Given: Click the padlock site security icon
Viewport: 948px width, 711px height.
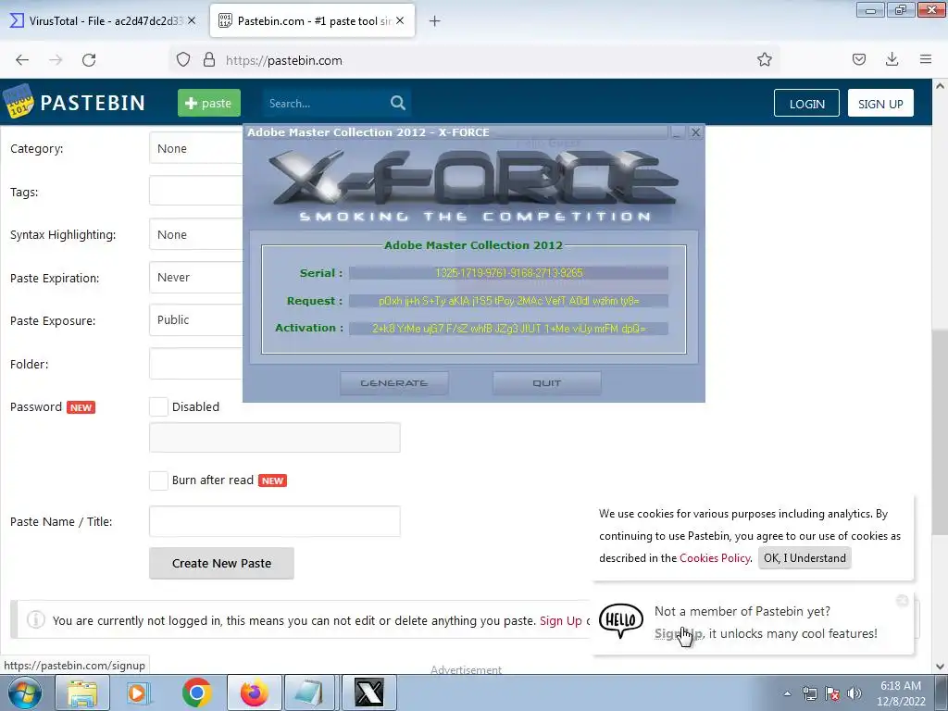Looking at the screenshot, I should pos(209,60).
